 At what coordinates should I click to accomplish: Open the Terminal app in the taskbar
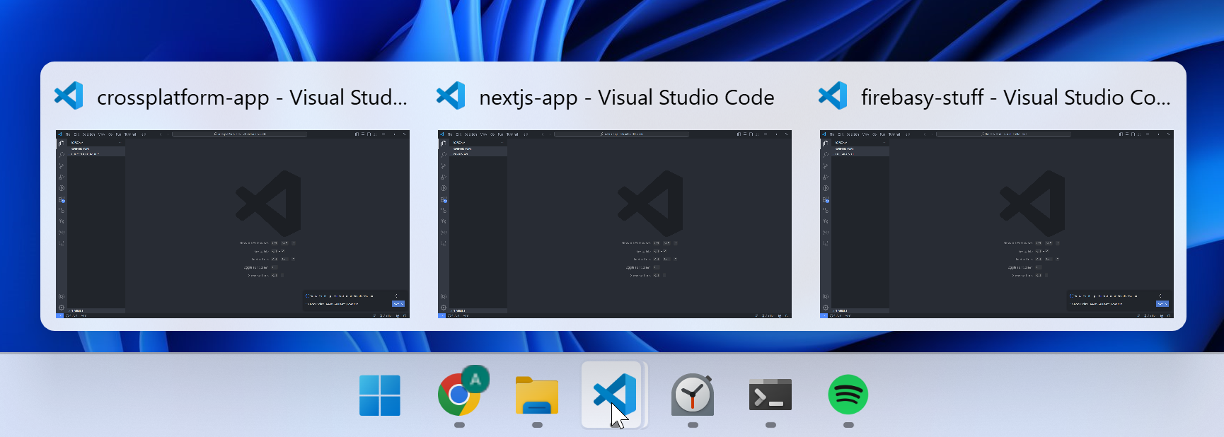tap(770, 395)
